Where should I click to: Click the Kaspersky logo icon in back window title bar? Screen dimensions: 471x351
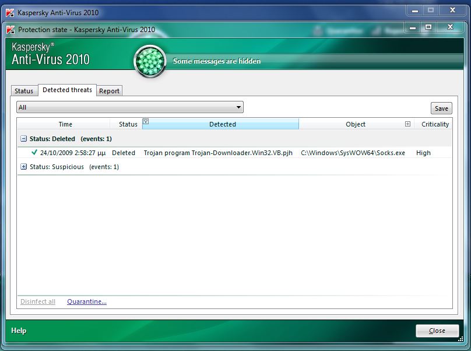point(10,13)
